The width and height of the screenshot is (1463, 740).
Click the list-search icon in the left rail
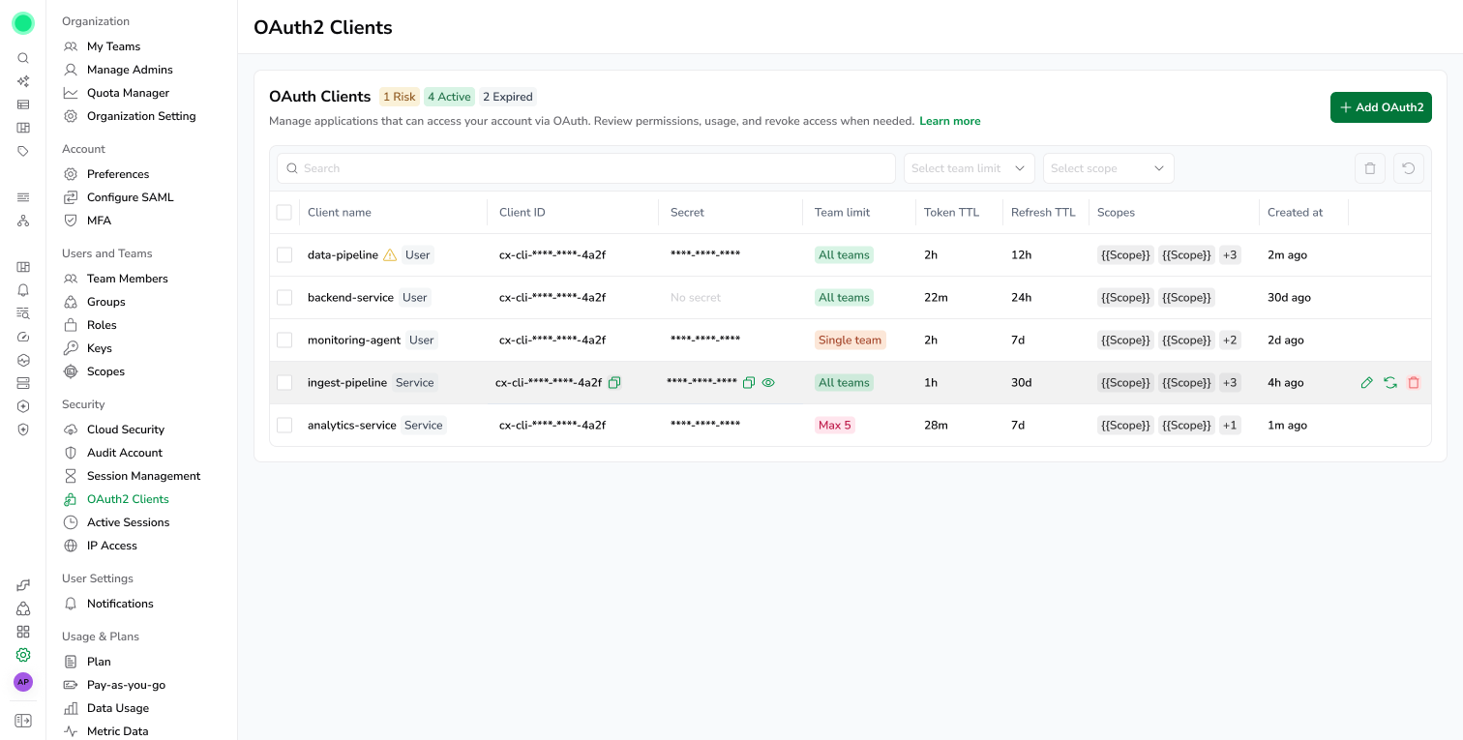coord(23,313)
